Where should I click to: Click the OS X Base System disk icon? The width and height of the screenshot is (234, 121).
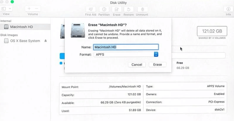6,41
